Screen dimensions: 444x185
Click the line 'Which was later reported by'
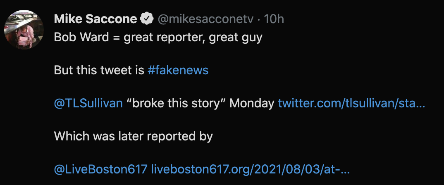133,136
